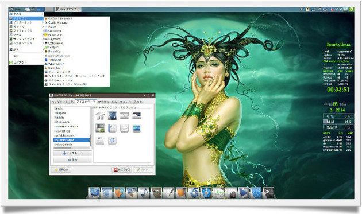This screenshot has height=214, width=362.
Task: Switch to the マウスカーソル tab
Action: (x=107, y=102)
